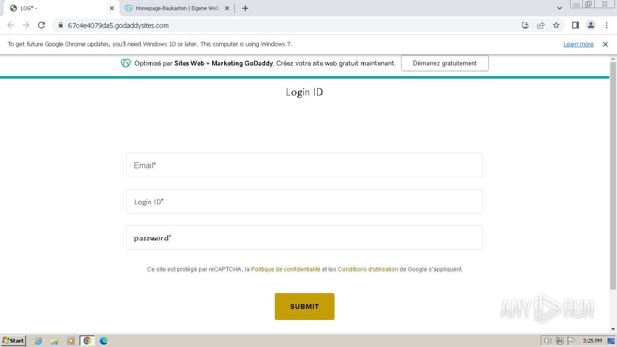This screenshot has height=347, width=617.
Task: Click the page vertical scrollbar
Action: 613,176
